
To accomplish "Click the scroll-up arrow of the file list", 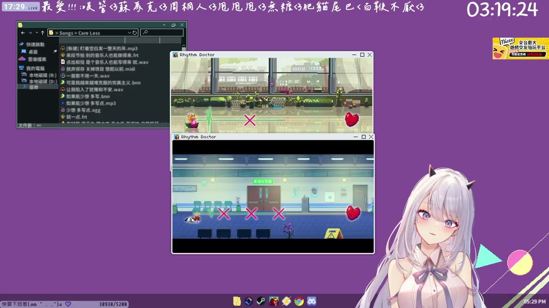I will [184, 45].
